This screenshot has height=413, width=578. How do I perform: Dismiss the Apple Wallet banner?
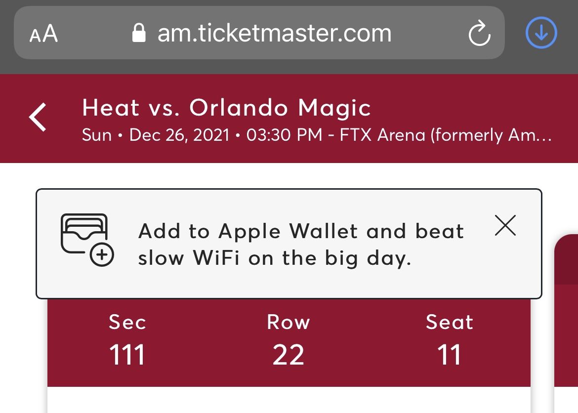[505, 226]
